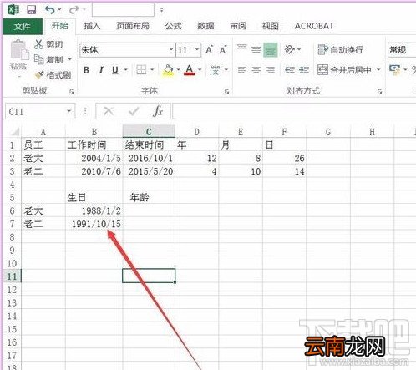416x370 pixels.
Task: Open the 宋体 font name dropdown
Action: click(171, 50)
